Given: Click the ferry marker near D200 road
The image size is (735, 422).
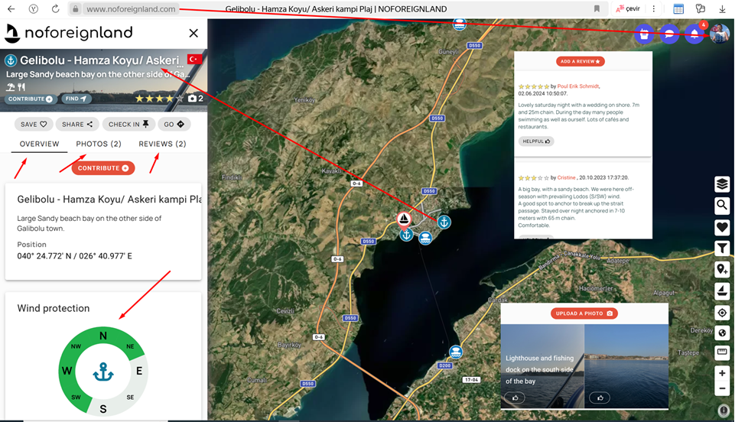Looking at the screenshot, I should tap(456, 351).
